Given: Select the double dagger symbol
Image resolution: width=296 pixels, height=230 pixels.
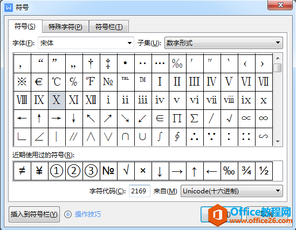Looking at the screenshot, I should point(108,64).
